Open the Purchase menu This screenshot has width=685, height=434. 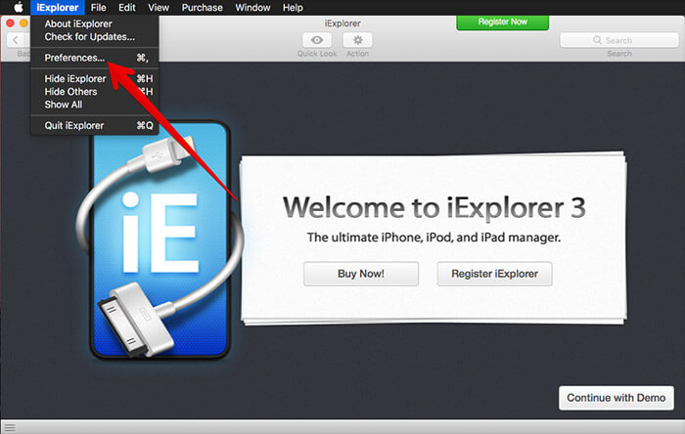pyautogui.click(x=202, y=8)
